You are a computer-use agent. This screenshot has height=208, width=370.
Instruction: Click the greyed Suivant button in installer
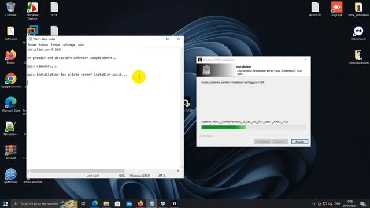pyautogui.click(x=280, y=142)
